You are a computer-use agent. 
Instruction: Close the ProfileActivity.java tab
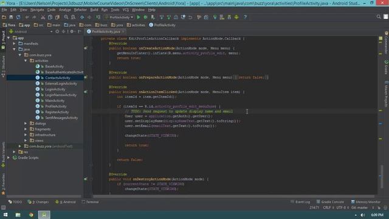[x=123, y=32]
